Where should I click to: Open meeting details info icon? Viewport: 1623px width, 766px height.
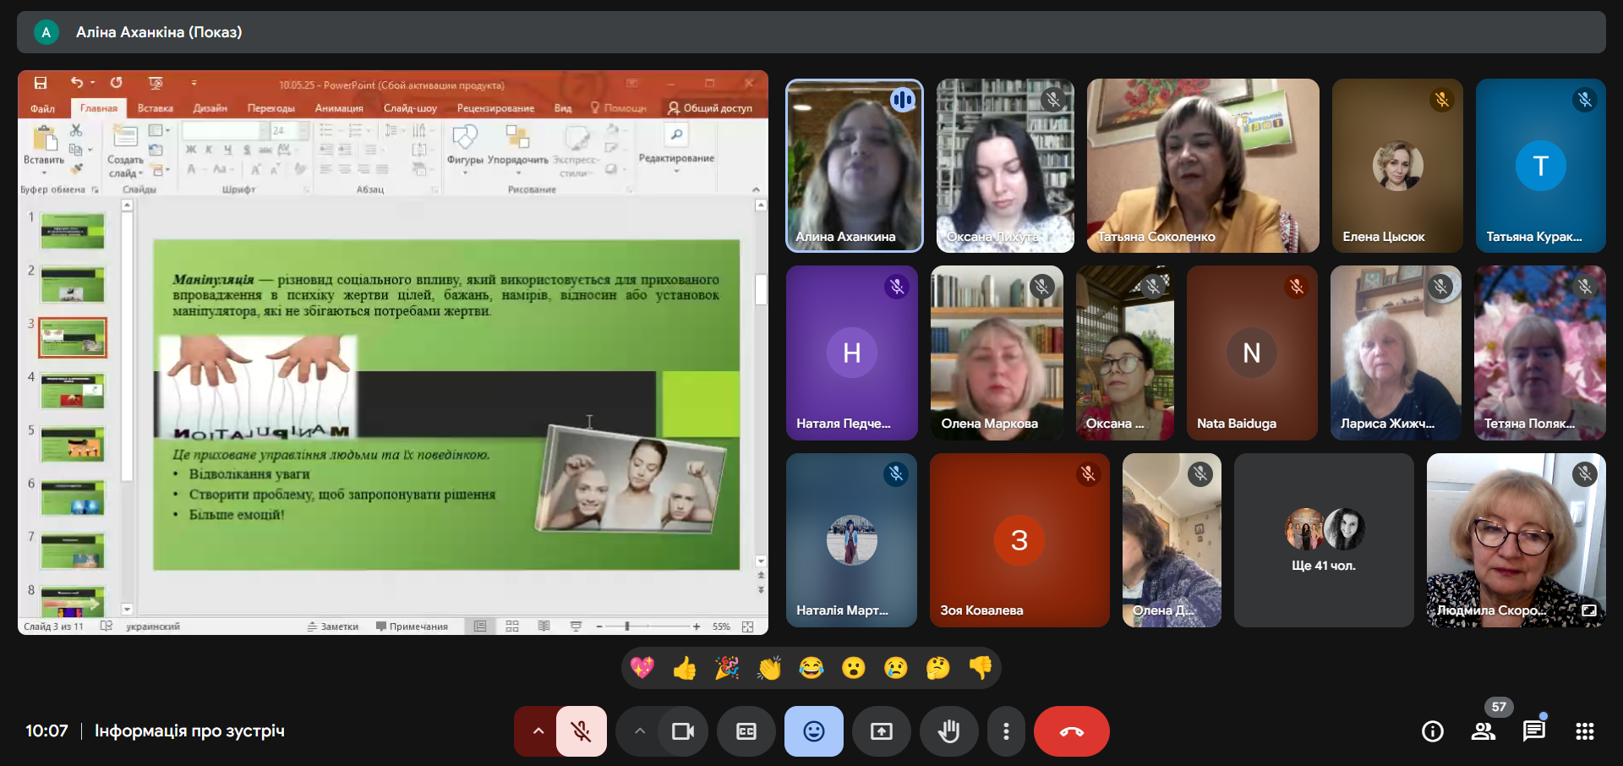point(1432,731)
